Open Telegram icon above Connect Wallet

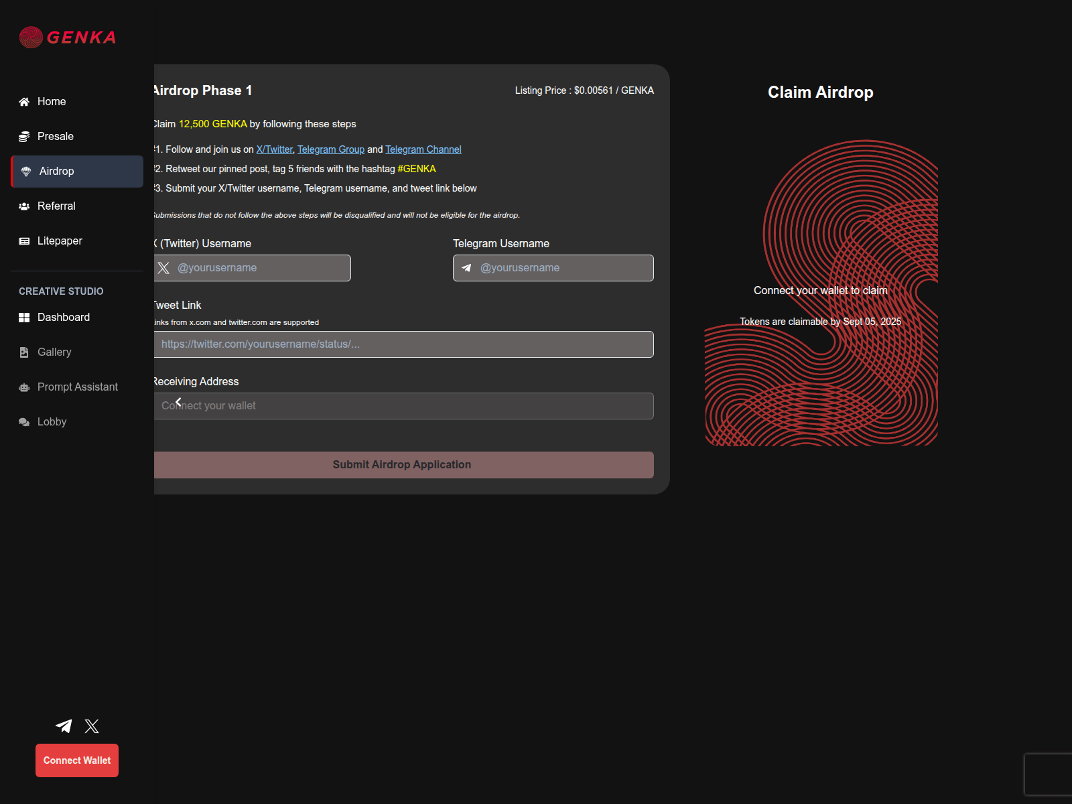[64, 726]
